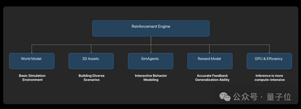Click the Reinforcement Engine box
Screen dimensions: 301x109
(x=151, y=28)
